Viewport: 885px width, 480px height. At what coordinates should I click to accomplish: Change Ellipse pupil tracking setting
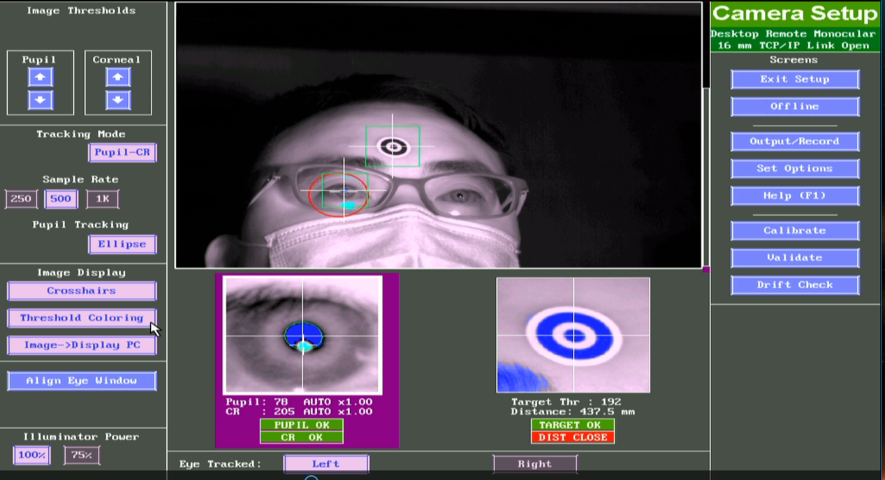[x=122, y=244]
